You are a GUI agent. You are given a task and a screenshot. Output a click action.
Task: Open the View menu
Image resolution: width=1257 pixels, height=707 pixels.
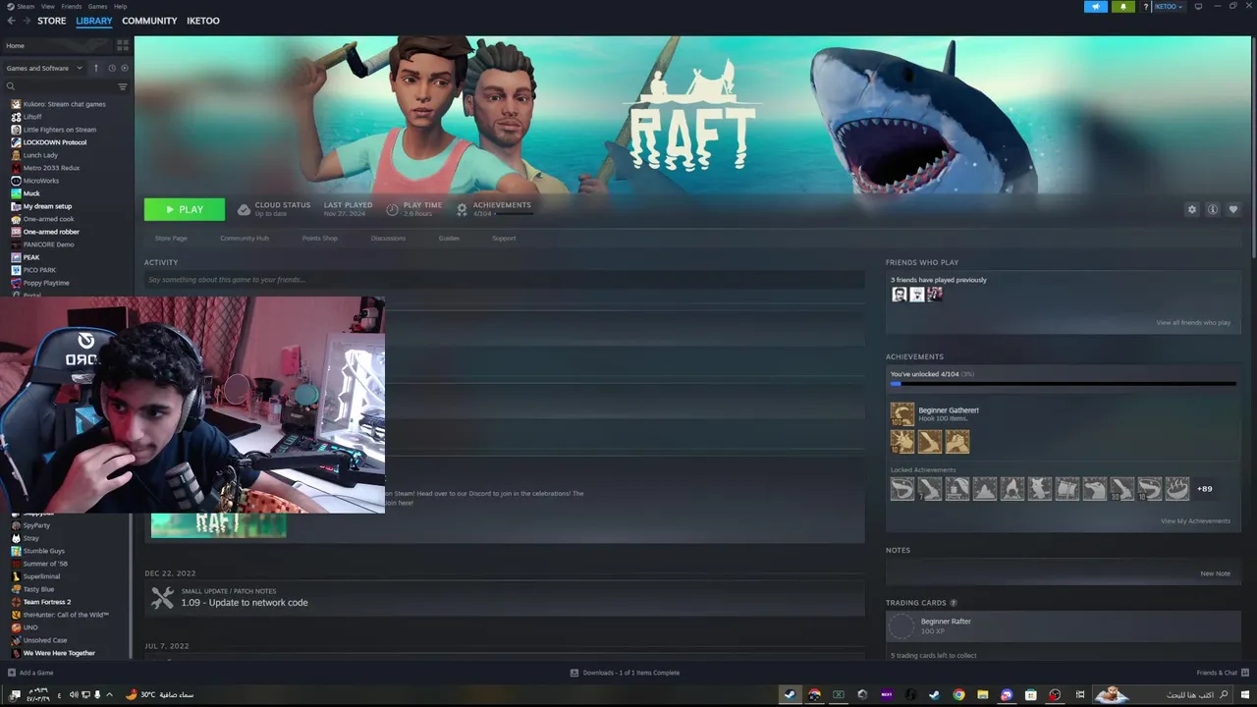pos(47,6)
